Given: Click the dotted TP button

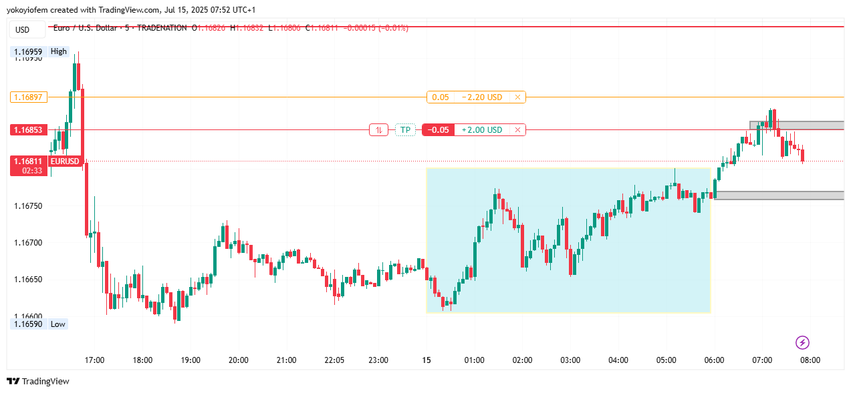Looking at the screenshot, I should click(x=405, y=130).
